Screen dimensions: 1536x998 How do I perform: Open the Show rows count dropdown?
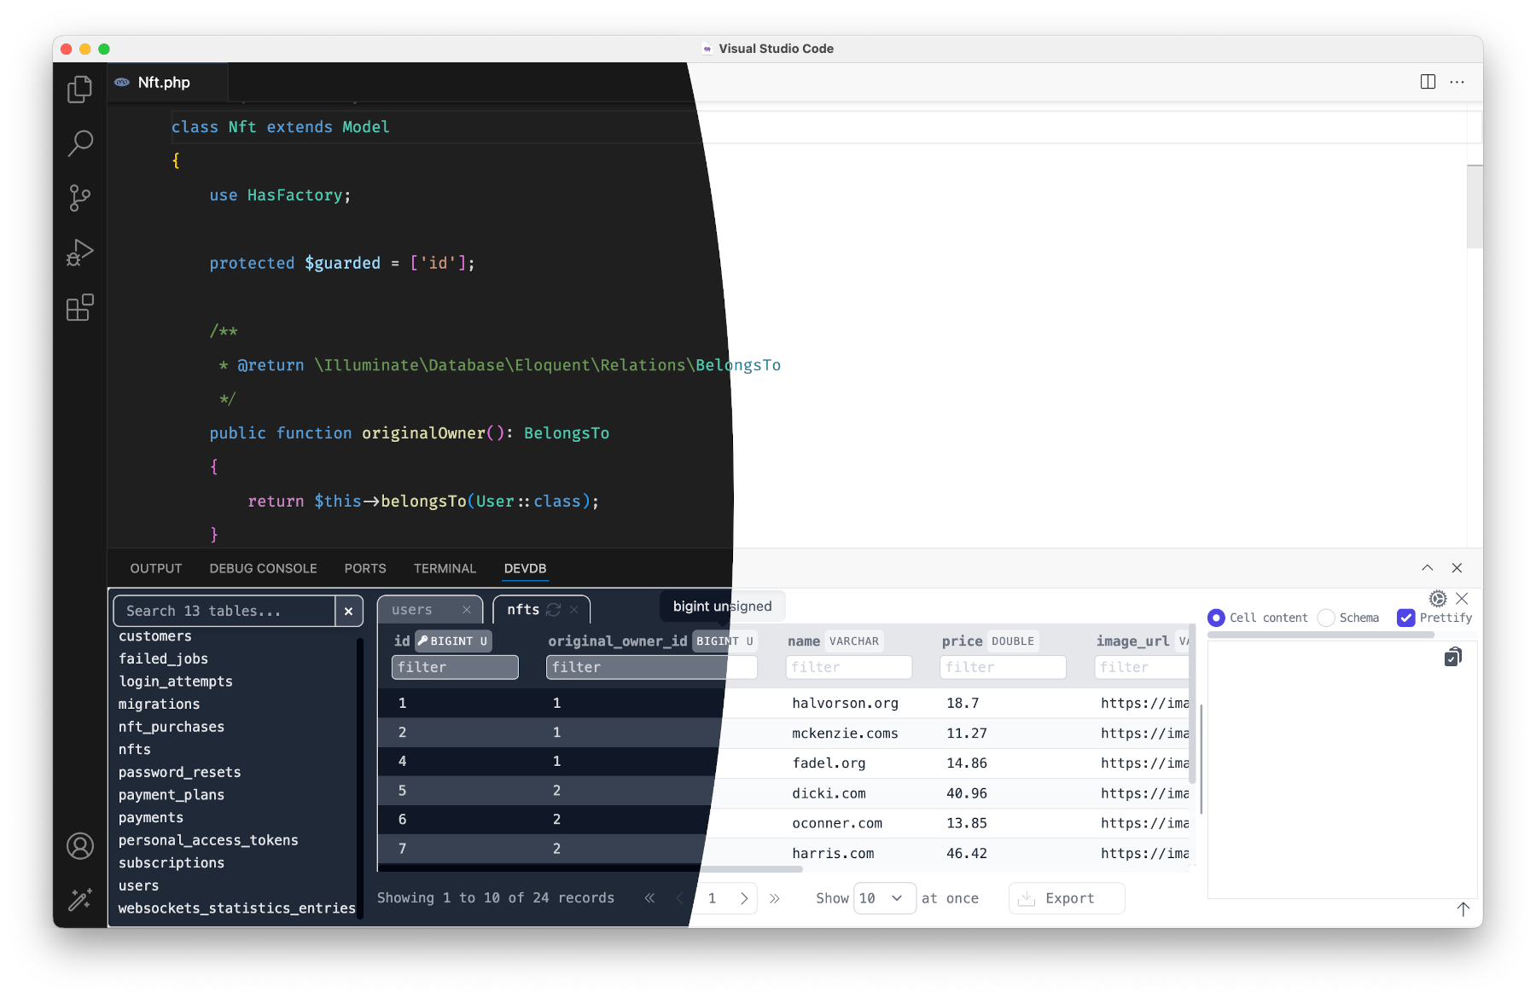tap(884, 897)
